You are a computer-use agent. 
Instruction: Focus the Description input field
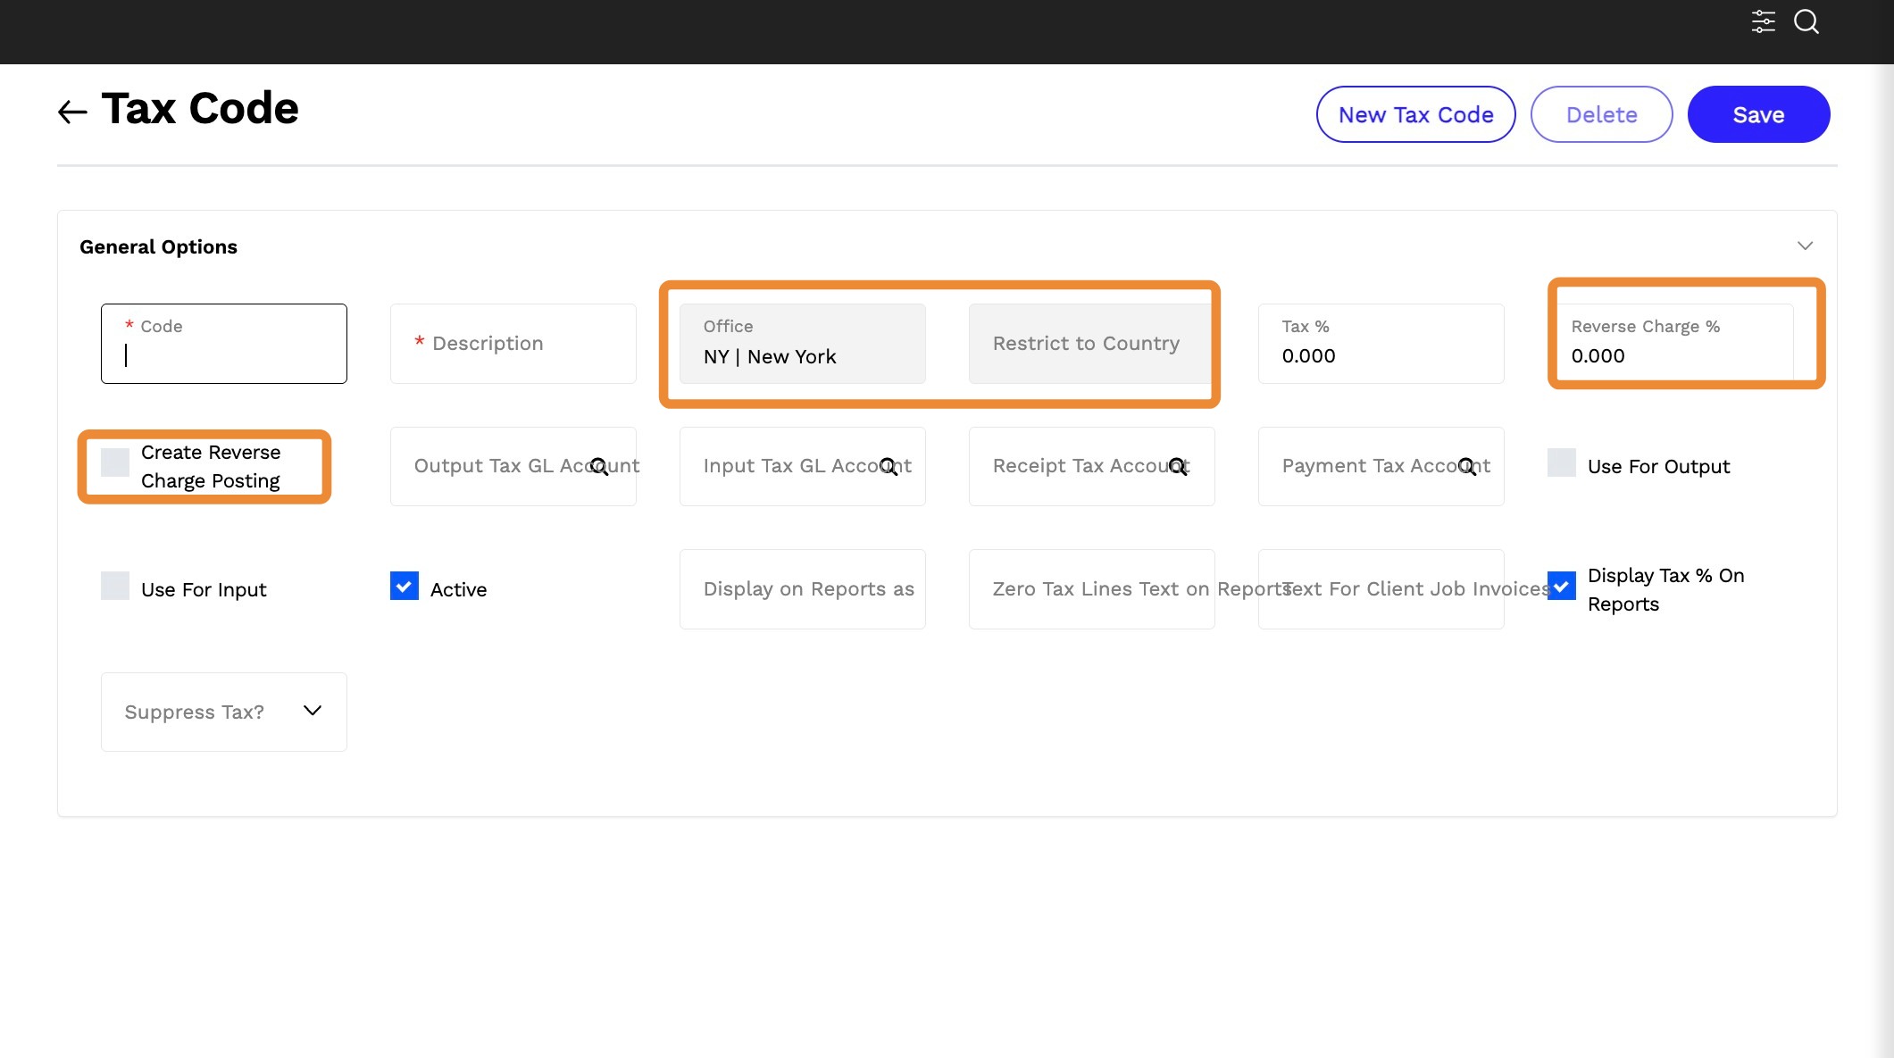(513, 344)
